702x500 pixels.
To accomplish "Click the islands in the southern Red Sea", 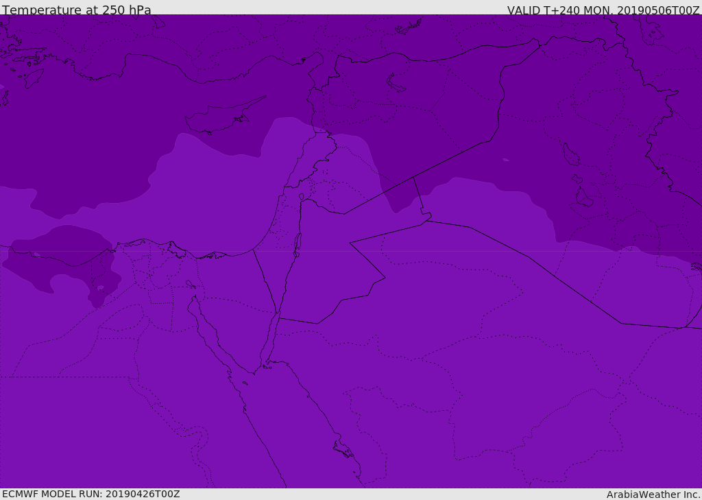I will [x=343, y=451].
